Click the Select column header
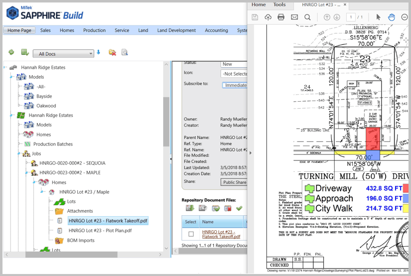Image resolution: width=411 pixels, height=276 pixels. tap(191, 222)
